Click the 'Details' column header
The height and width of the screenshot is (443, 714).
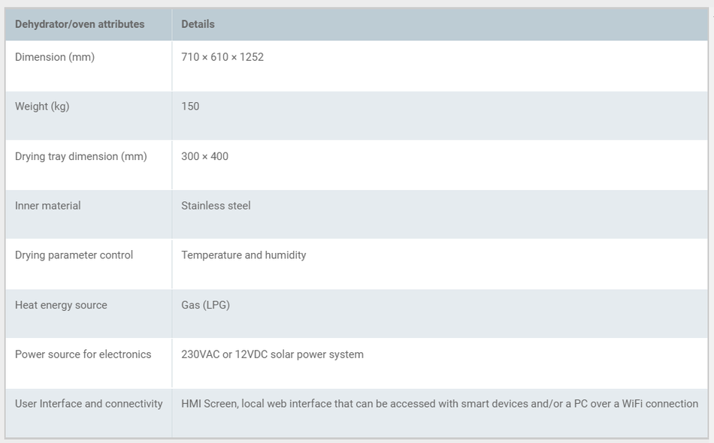(x=198, y=24)
